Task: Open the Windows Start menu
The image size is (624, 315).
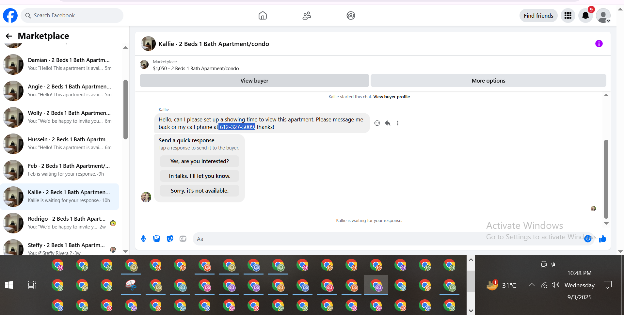Action: 9,285
